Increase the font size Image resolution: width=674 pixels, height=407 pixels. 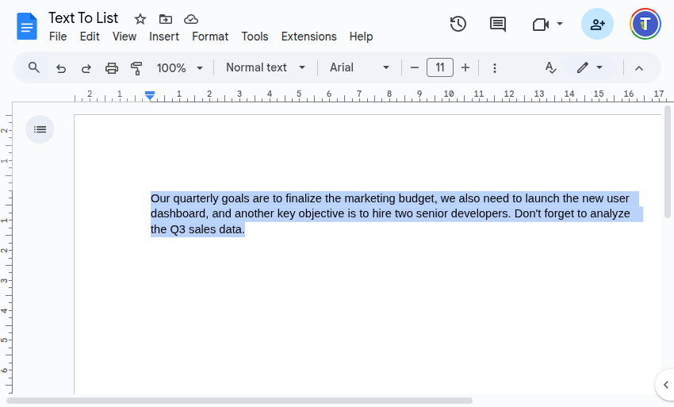(x=465, y=67)
